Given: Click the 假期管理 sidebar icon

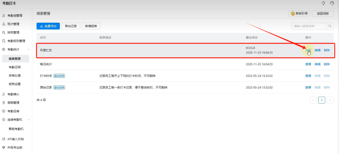Looking at the screenshot, I should click(x=4, y=103).
